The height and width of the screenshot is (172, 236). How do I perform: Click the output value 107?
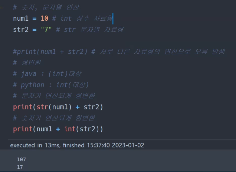[x=22, y=159]
